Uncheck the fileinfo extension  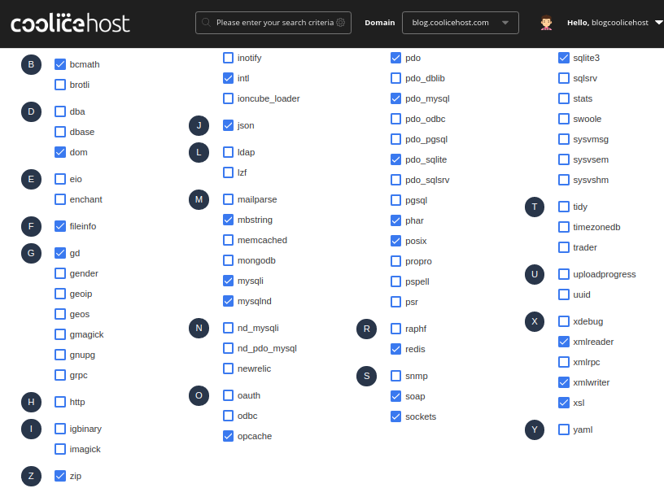(x=60, y=226)
